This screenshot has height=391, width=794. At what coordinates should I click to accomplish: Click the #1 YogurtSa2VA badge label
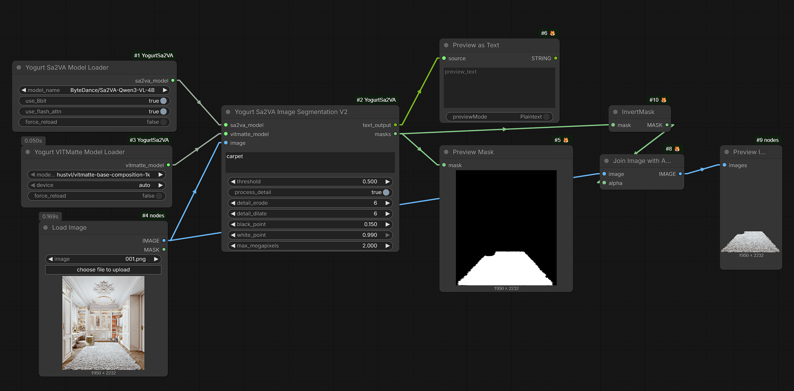[154, 55]
